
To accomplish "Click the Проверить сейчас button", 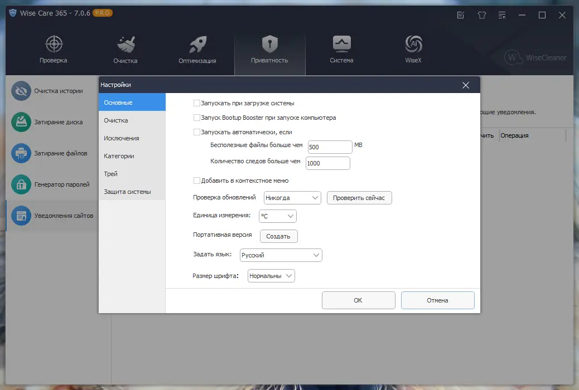I will click(x=359, y=198).
